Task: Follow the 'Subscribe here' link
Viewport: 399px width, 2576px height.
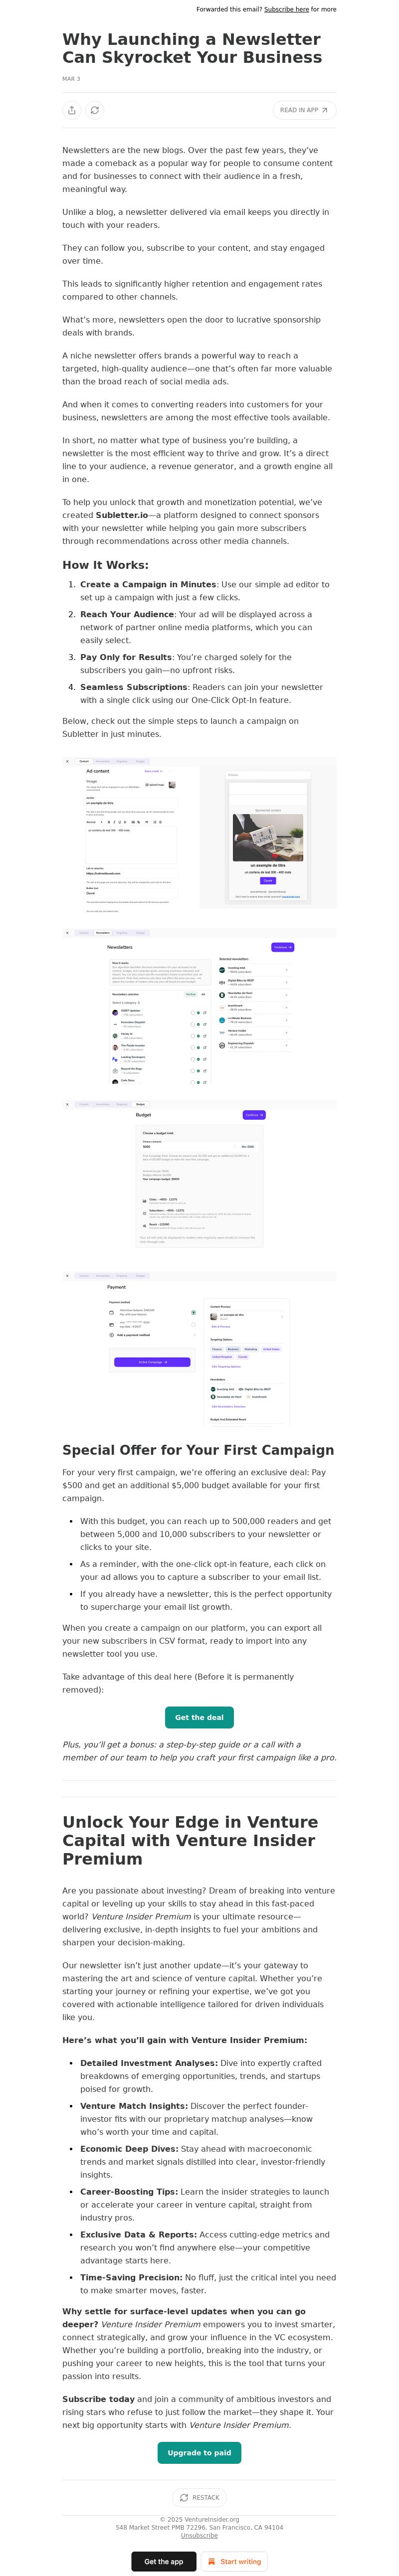Action: point(286,9)
